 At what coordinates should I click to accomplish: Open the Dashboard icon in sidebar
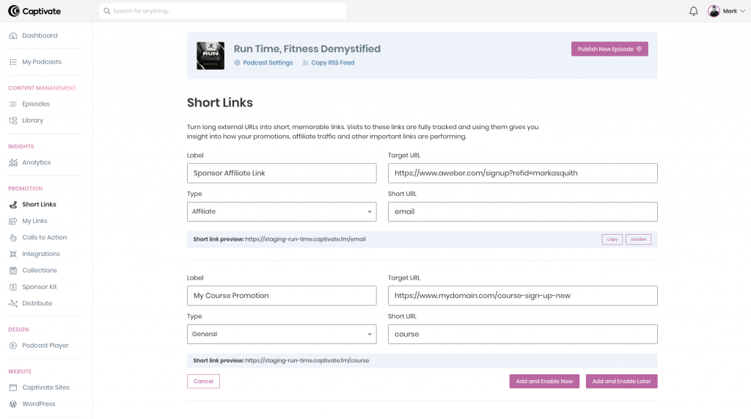[13, 36]
